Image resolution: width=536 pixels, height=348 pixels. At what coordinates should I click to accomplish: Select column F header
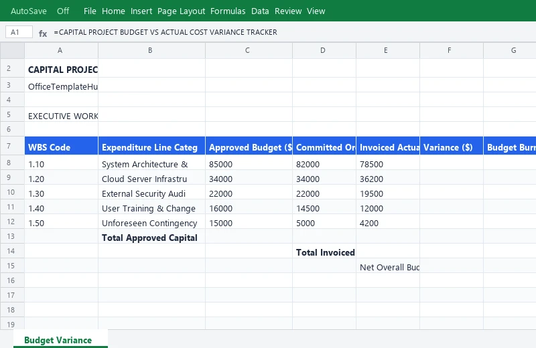[x=451, y=50]
